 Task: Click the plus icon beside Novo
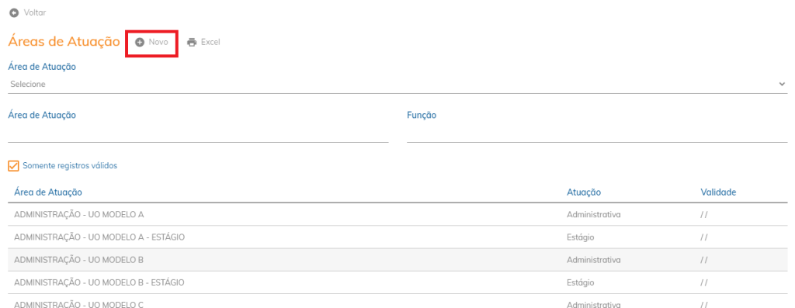tap(140, 43)
